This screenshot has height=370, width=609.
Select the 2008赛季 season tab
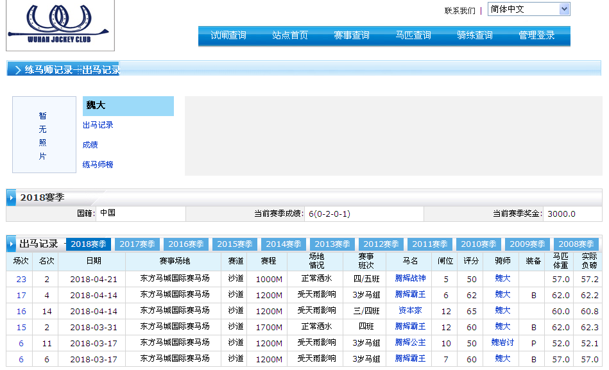pyautogui.click(x=576, y=244)
